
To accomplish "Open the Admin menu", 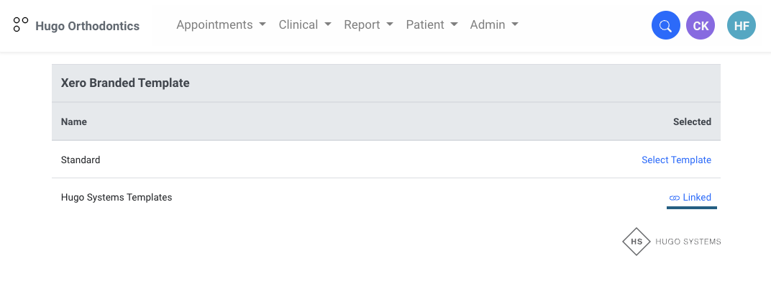I will tap(494, 24).
